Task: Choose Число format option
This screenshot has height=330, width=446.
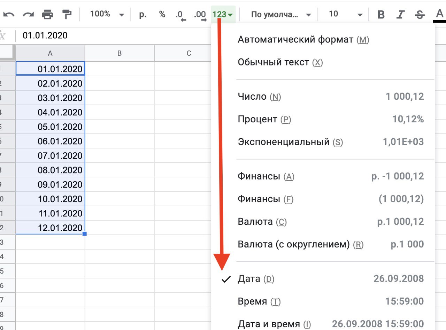Action: tap(323, 97)
